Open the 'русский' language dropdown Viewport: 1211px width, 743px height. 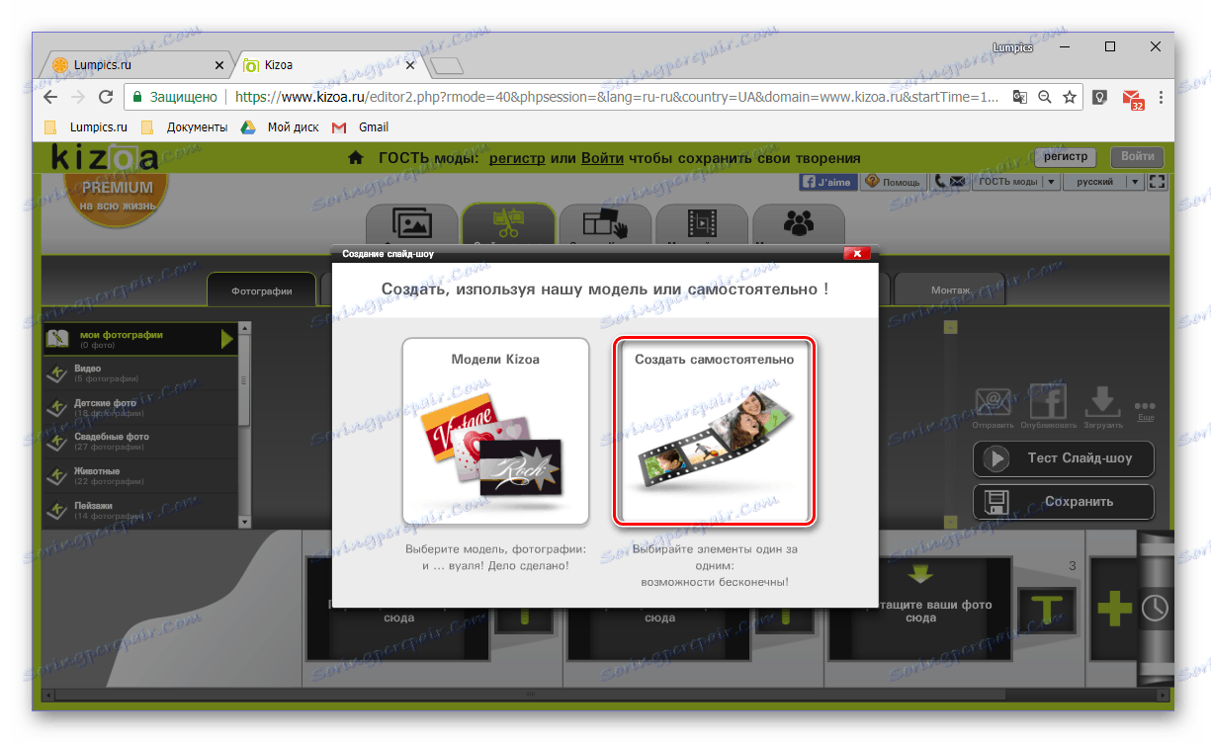point(1103,182)
